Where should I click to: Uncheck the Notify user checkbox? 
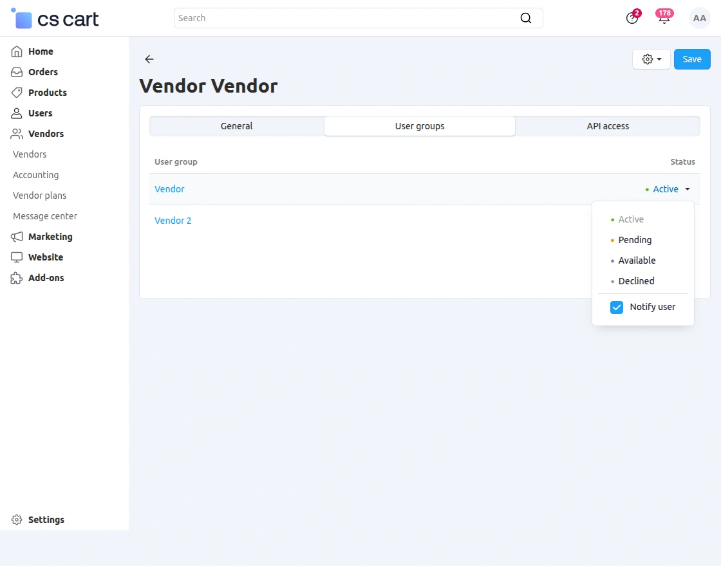coord(616,307)
